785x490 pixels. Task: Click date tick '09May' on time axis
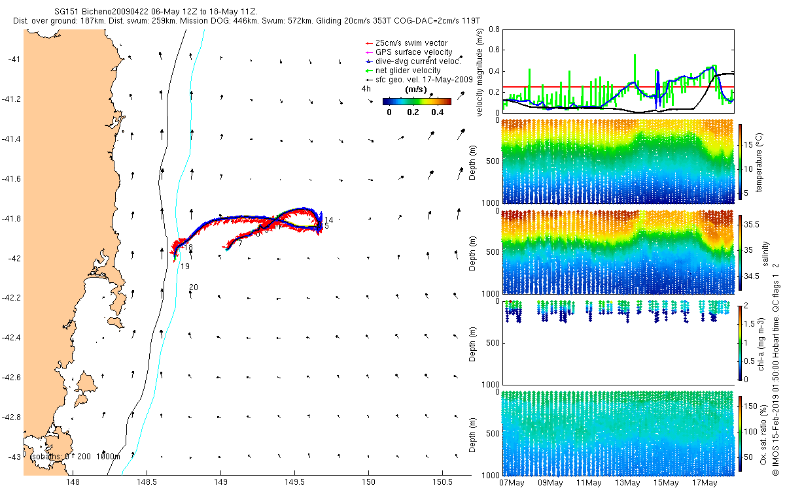coord(550,483)
